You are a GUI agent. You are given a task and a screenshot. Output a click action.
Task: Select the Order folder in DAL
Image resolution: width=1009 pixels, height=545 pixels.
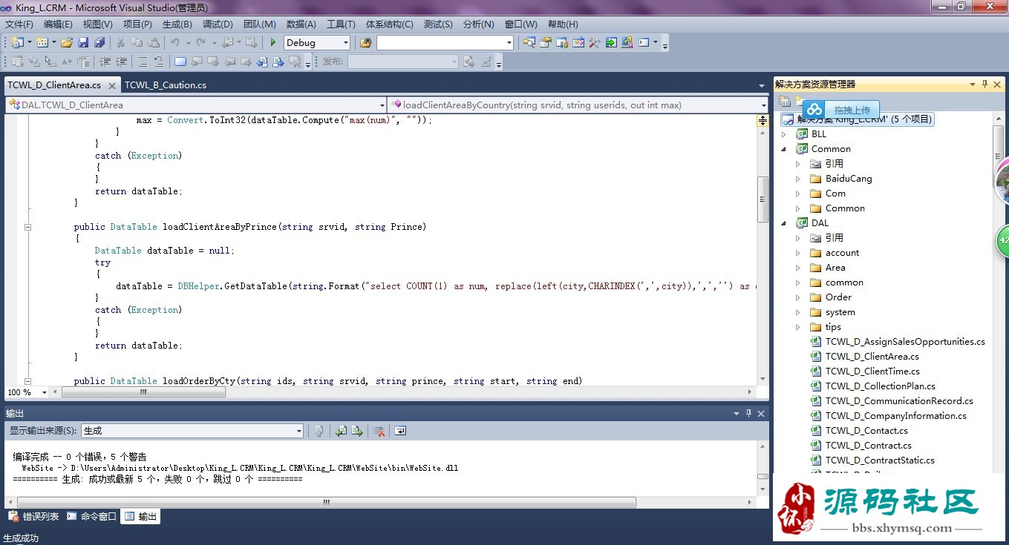tap(838, 297)
